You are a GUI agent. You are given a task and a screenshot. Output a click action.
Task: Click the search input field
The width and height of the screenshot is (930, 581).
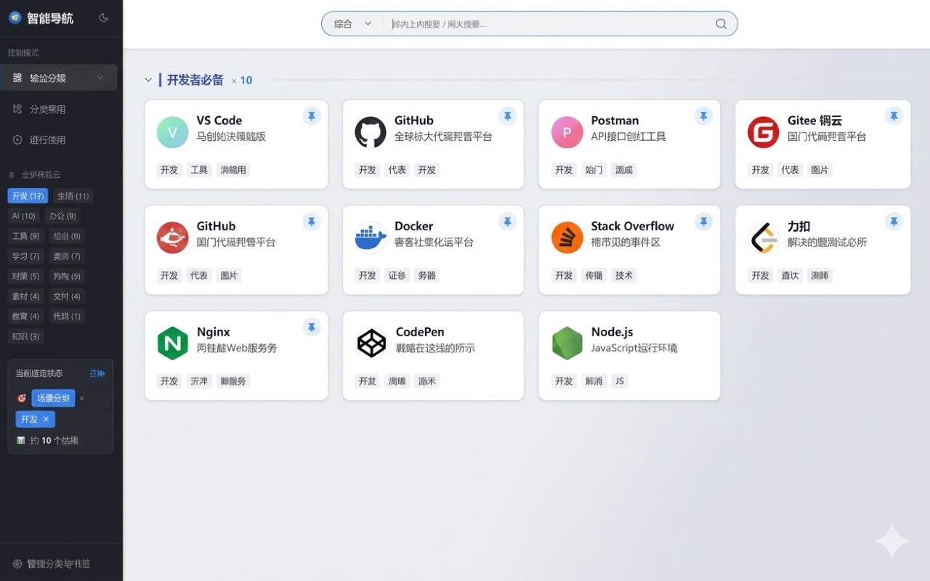[549, 24]
